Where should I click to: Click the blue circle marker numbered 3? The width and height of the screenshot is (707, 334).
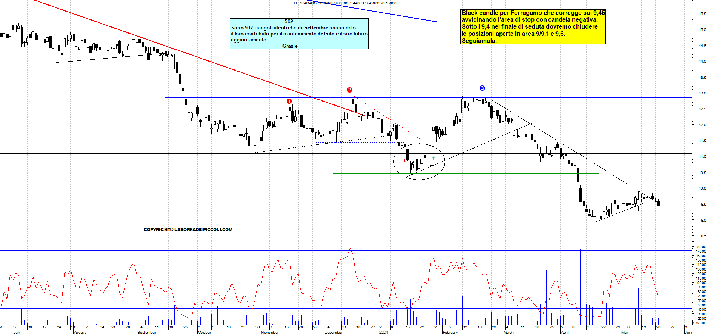482,88
